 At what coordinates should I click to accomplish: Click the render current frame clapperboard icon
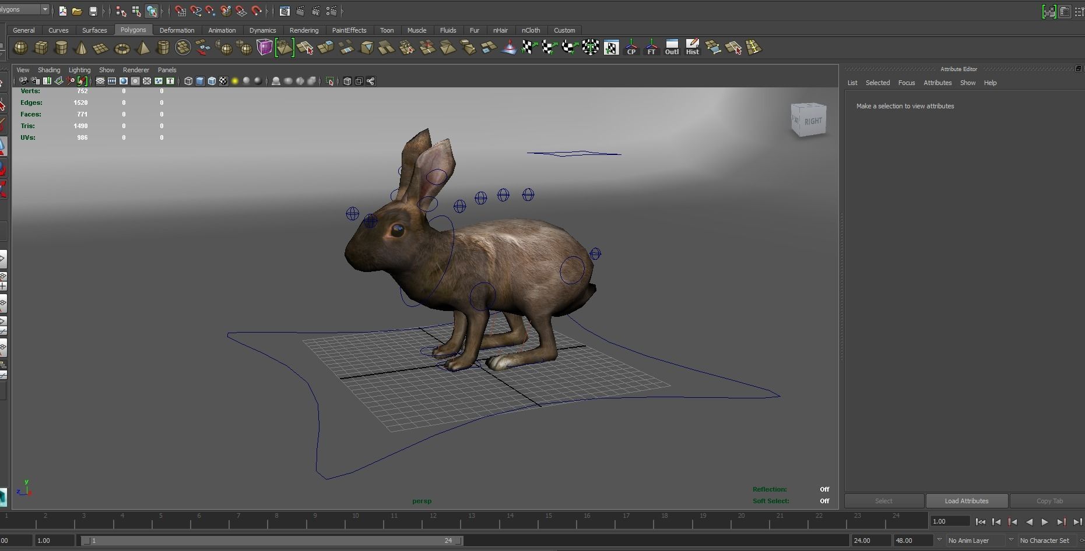tap(300, 11)
